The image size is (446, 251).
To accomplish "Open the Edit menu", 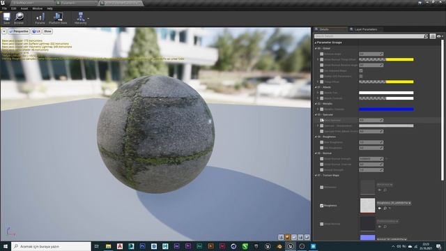I will [14, 8].
